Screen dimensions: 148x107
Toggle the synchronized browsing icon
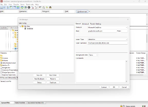47,7
